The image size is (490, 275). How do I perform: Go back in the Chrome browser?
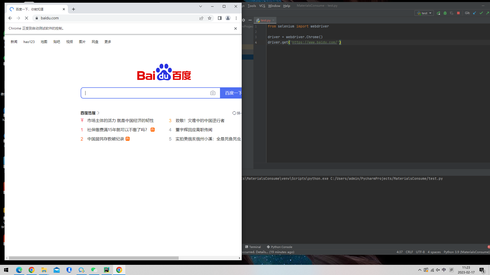point(10,18)
